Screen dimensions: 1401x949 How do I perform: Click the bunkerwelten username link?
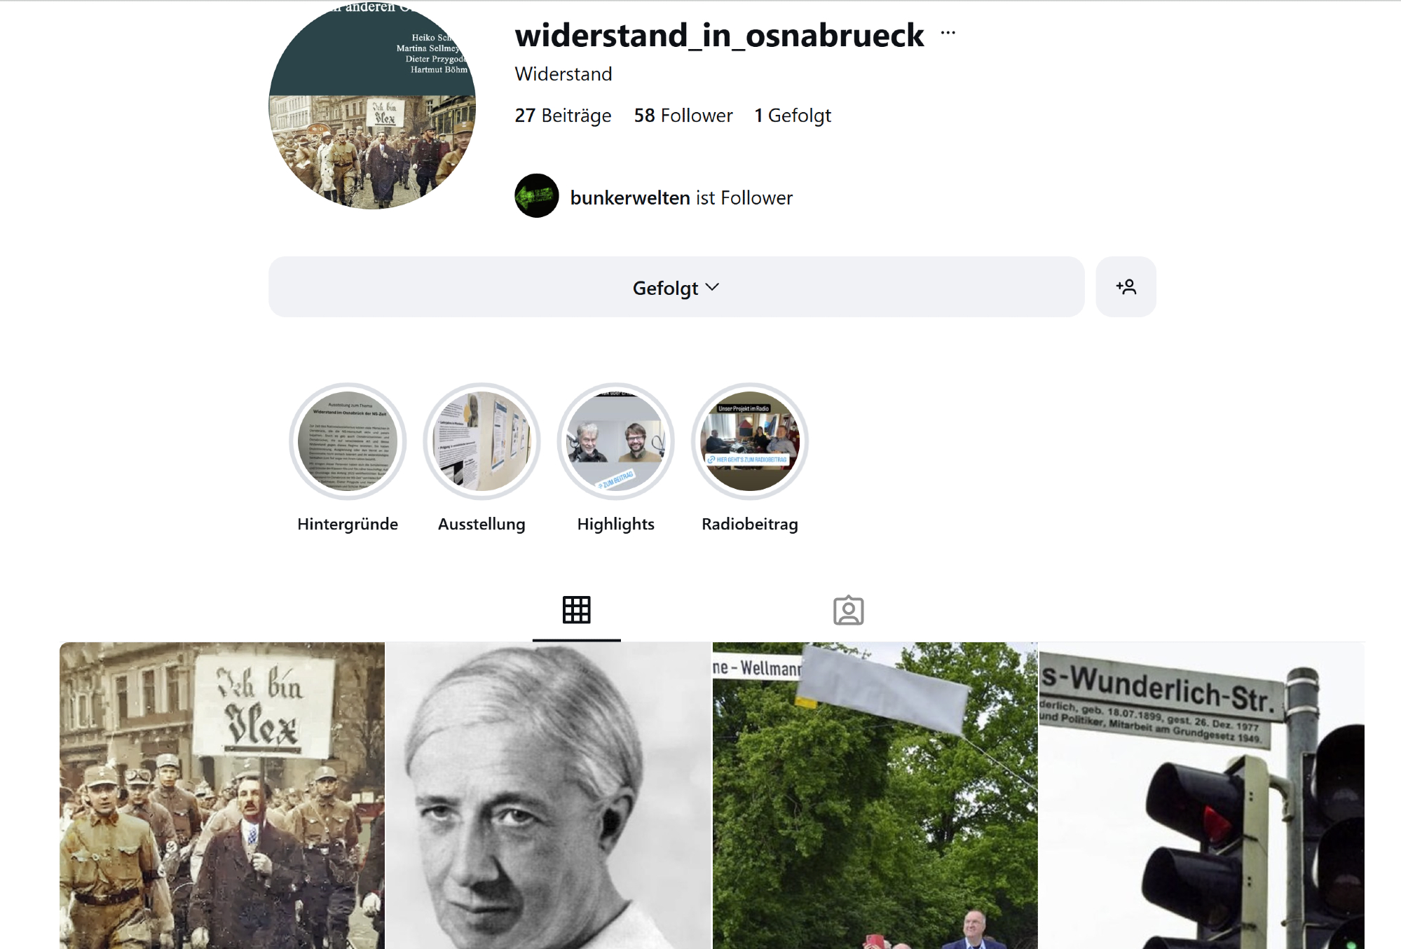[x=630, y=198]
